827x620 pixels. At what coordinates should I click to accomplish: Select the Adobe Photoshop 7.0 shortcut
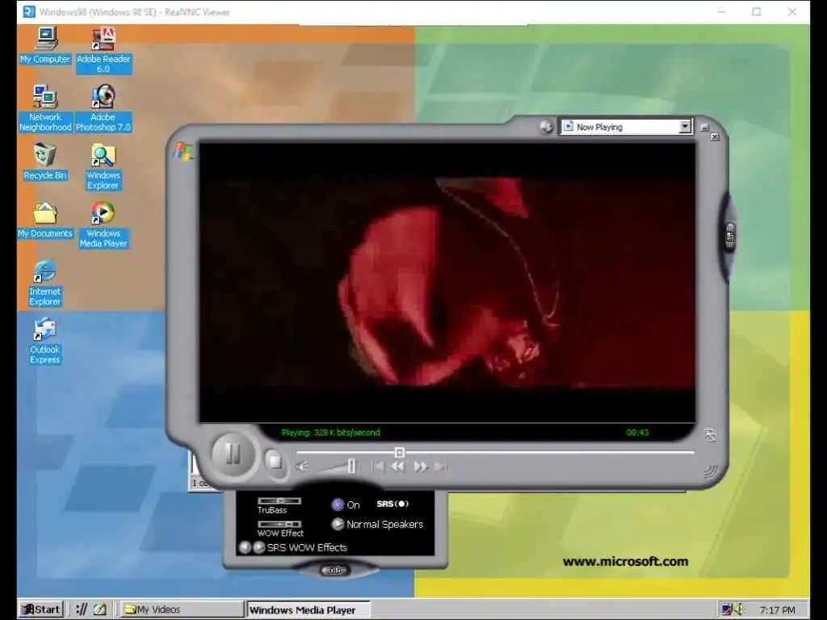pos(103,109)
